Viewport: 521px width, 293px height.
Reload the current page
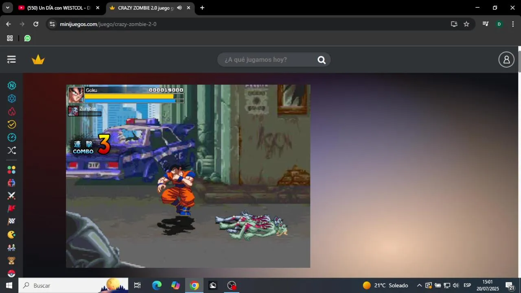(36, 24)
